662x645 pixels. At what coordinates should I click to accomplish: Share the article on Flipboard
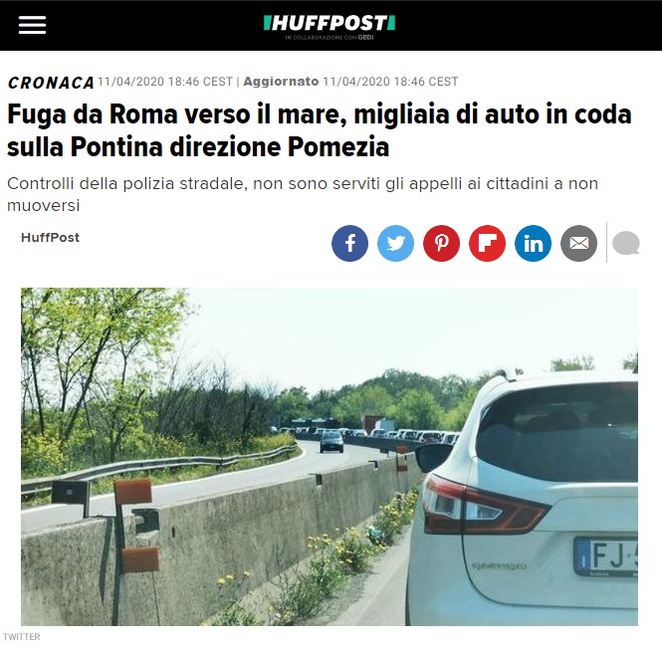[x=487, y=243]
